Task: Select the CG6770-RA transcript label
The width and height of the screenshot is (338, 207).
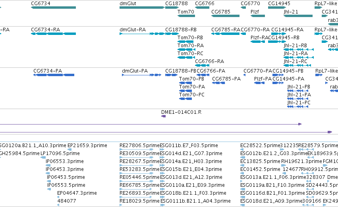Action: pos(255,29)
